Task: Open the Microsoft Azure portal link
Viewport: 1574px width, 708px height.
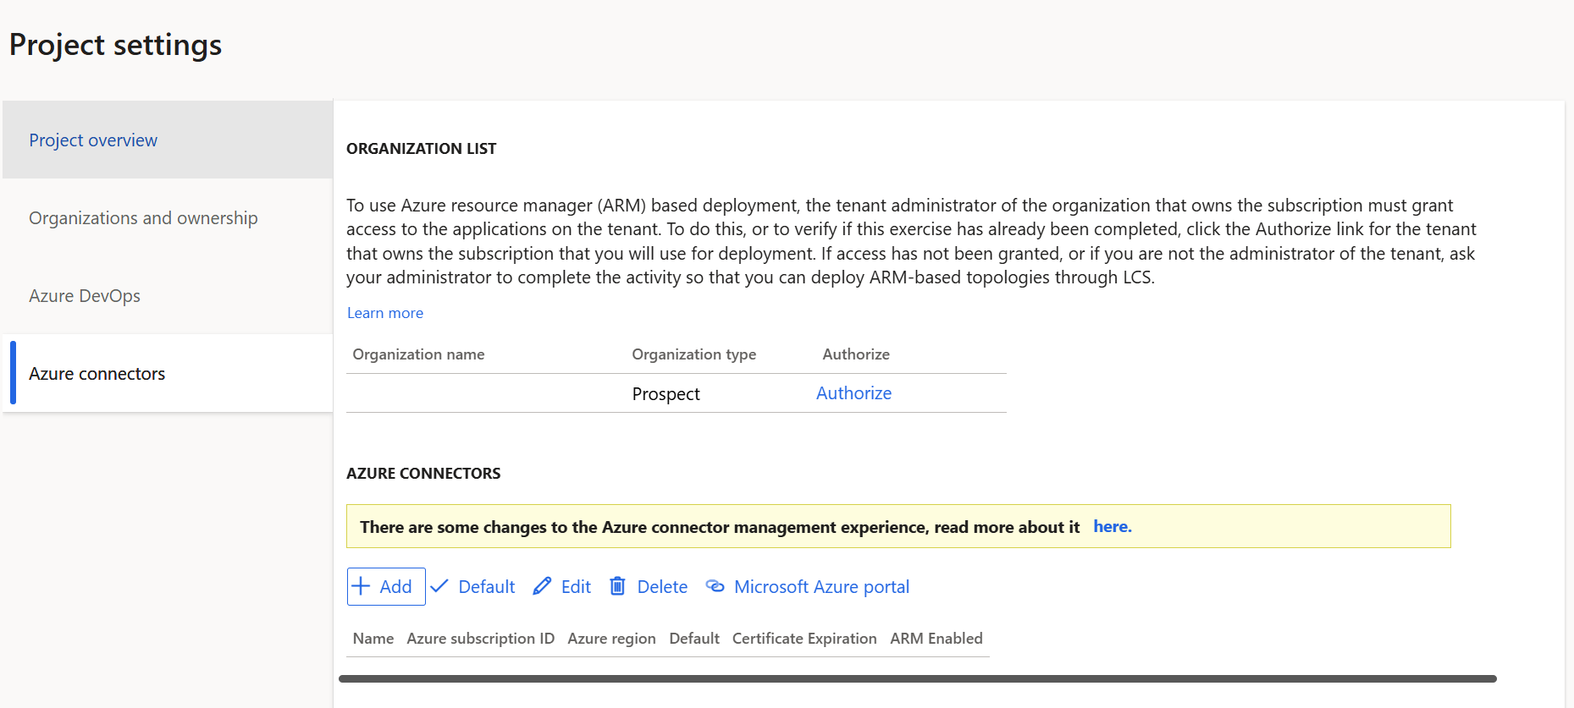Action: tap(821, 587)
